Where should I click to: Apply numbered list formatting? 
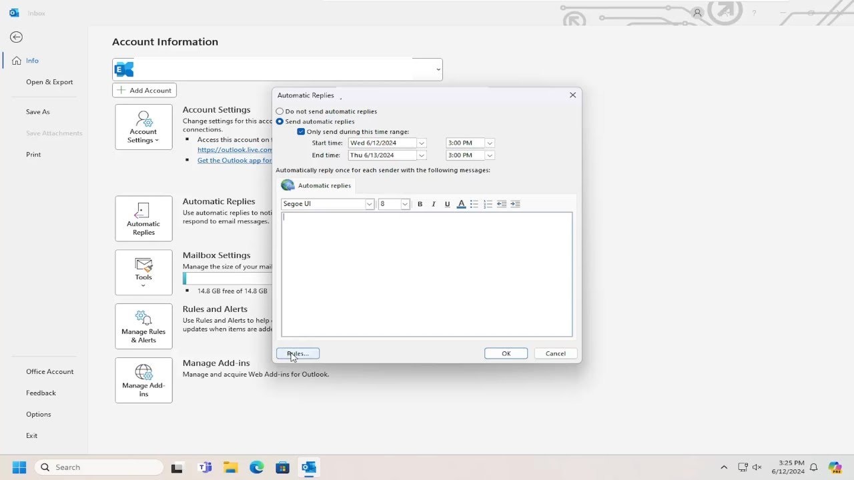pos(488,204)
